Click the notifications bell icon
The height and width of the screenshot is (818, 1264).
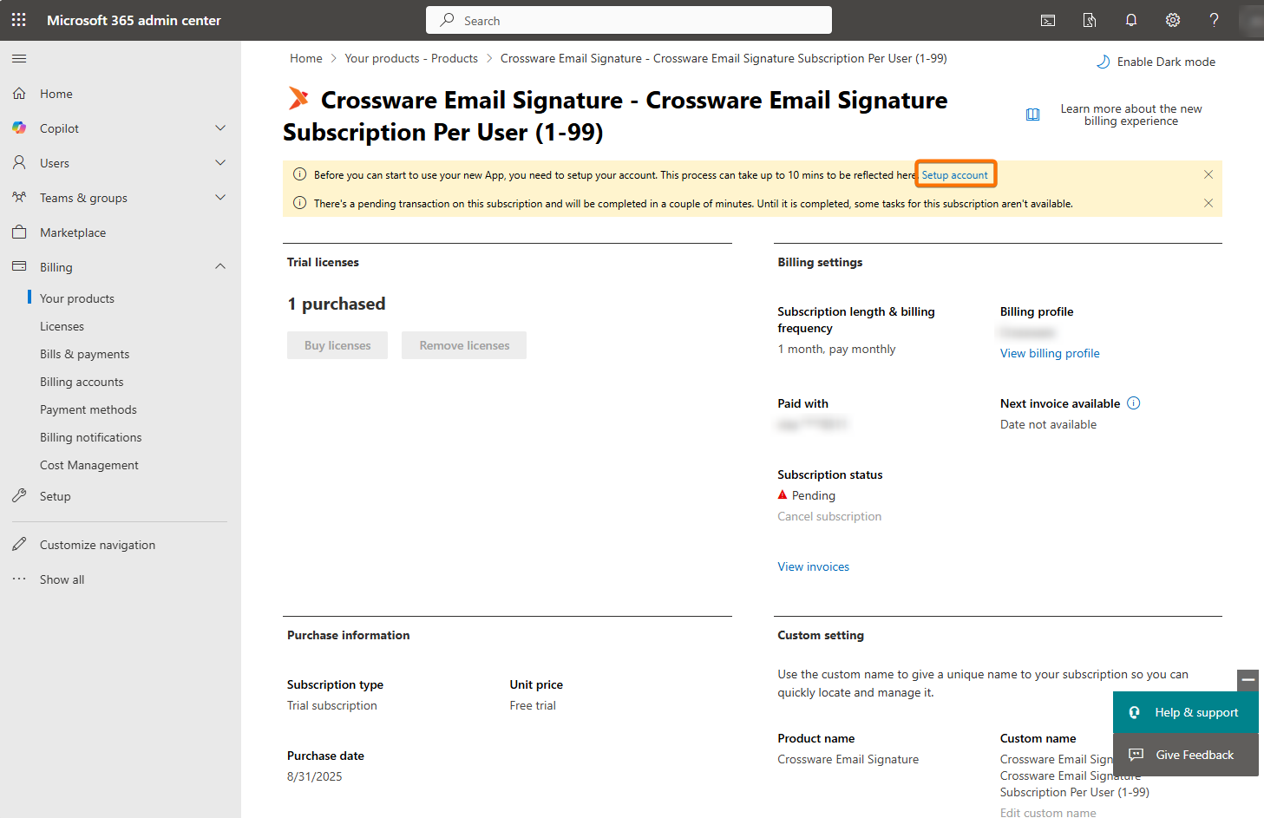1131,20
